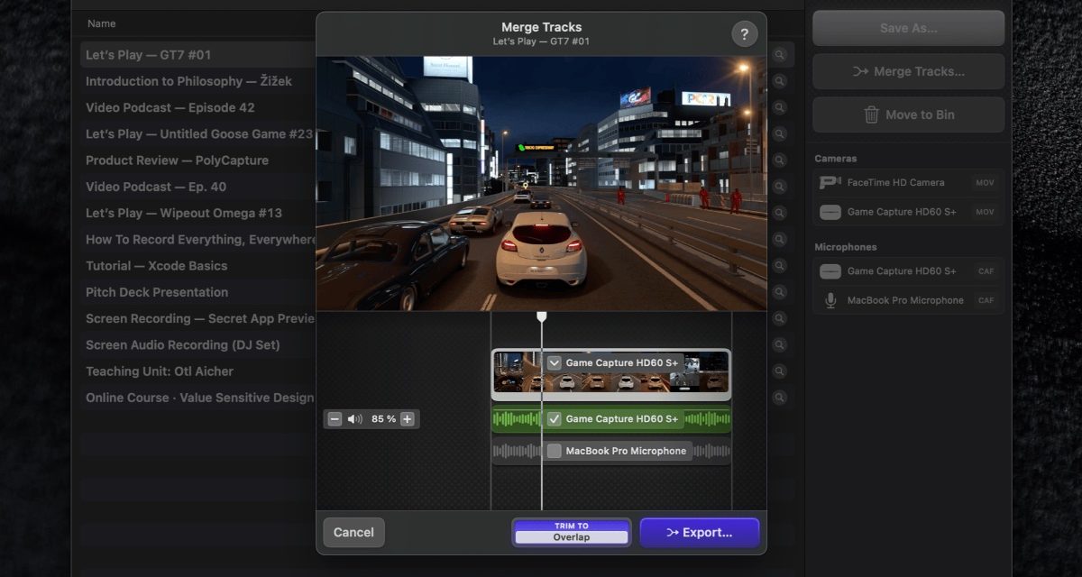The image size is (1082, 577).
Task: Click the FaceTime HD Camera icon
Action: pos(830,182)
